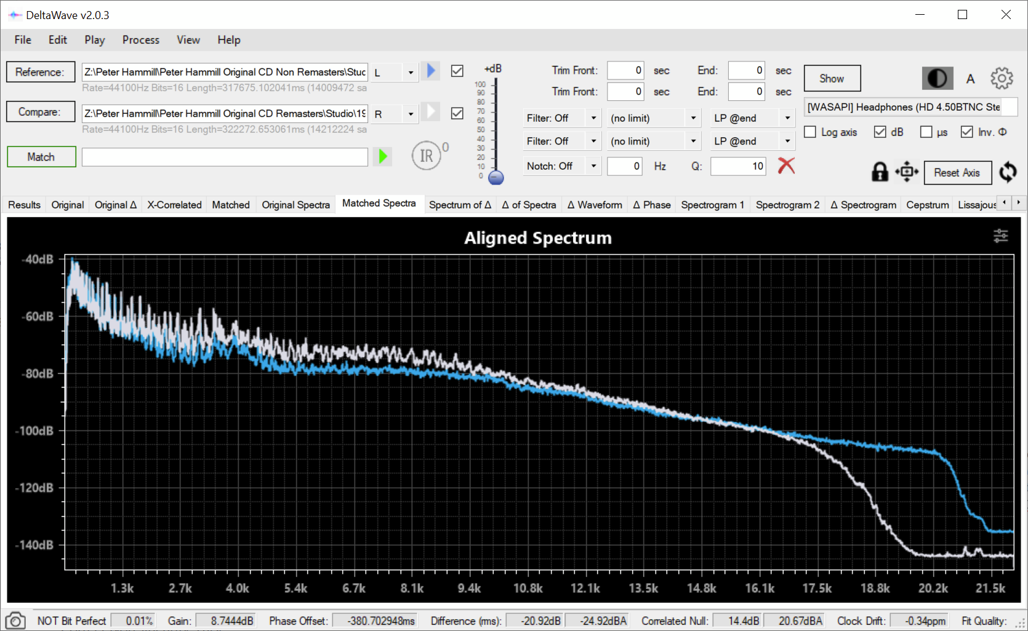
Task: Open chart options sliders icon
Action: [1001, 236]
